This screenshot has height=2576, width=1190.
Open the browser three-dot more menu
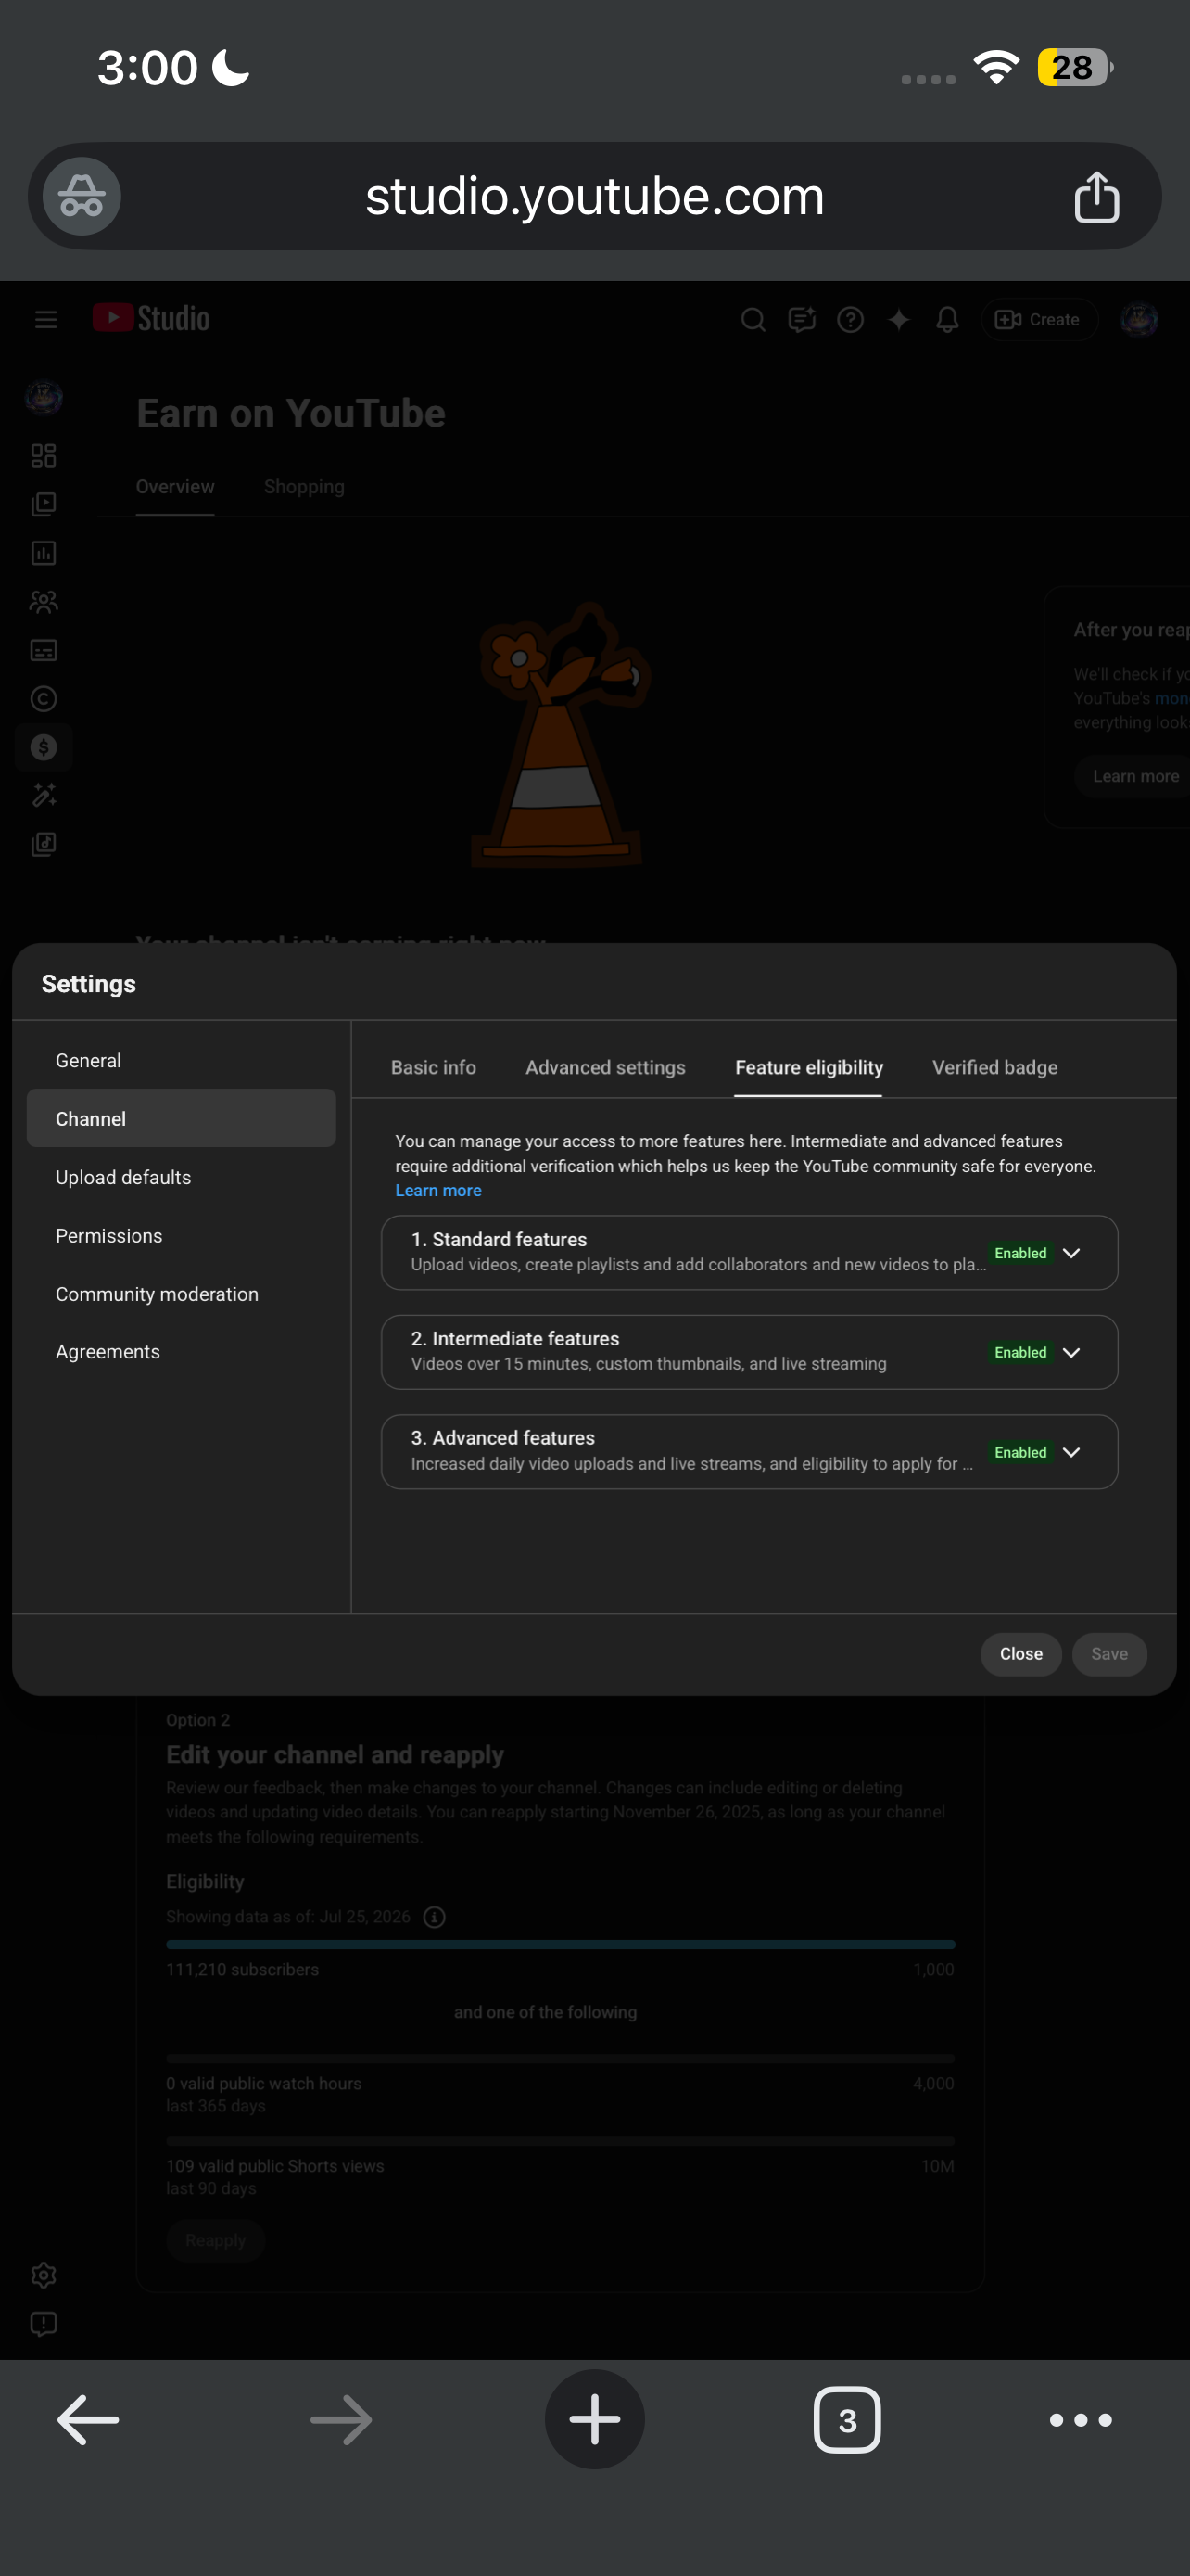pos(1081,2419)
